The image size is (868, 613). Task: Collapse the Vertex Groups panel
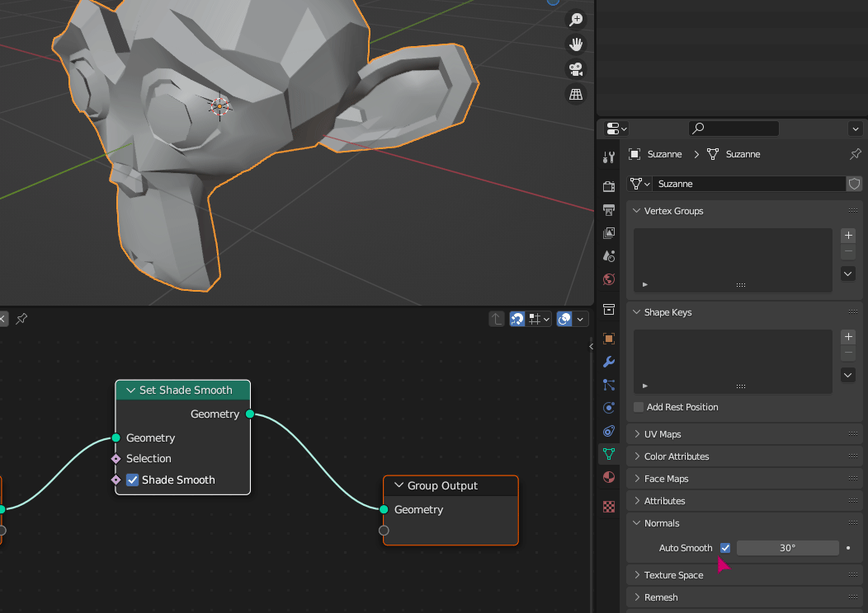coord(637,211)
